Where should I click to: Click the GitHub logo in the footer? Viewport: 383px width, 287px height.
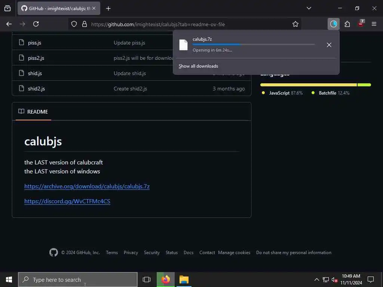pos(53,252)
